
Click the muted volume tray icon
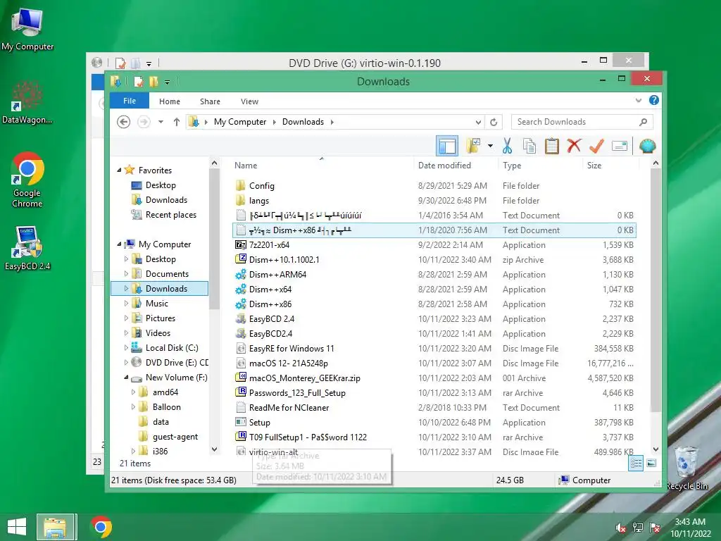(x=621, y=528)
